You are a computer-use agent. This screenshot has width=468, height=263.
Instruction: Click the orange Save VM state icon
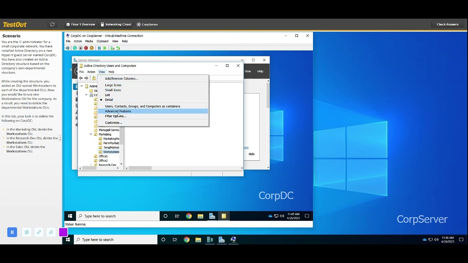coord(91,48)
